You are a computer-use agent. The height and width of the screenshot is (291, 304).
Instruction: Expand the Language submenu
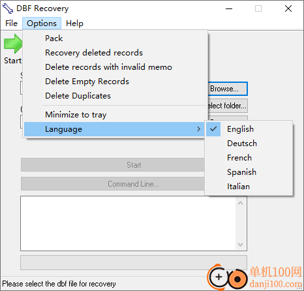115,129
